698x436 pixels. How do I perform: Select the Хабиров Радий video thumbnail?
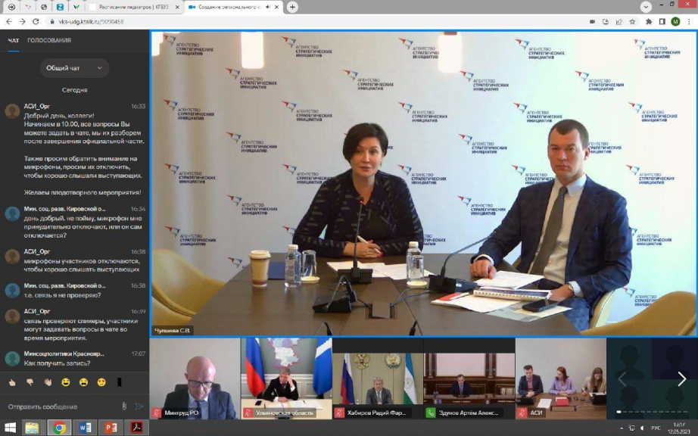[378, 378]
